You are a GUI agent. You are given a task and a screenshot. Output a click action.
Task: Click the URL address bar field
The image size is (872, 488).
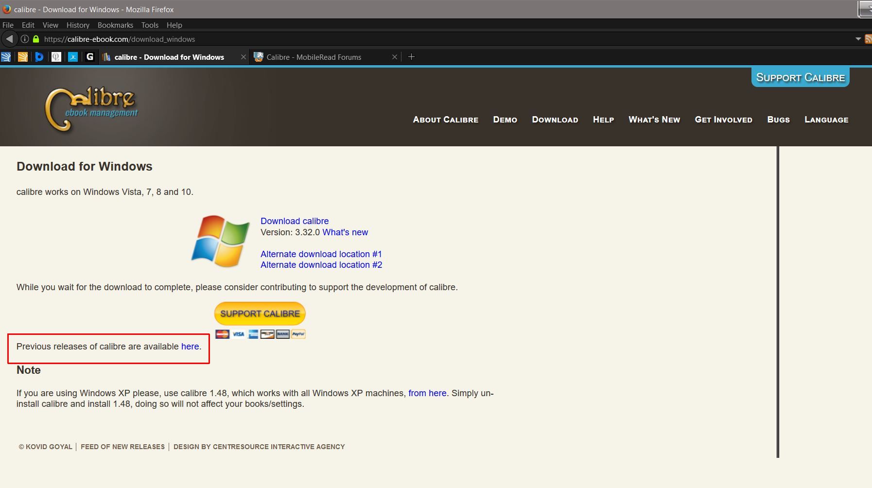[437, 39]
